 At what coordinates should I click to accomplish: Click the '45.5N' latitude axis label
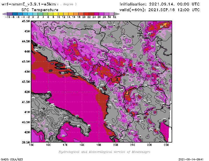pos(26,21)
